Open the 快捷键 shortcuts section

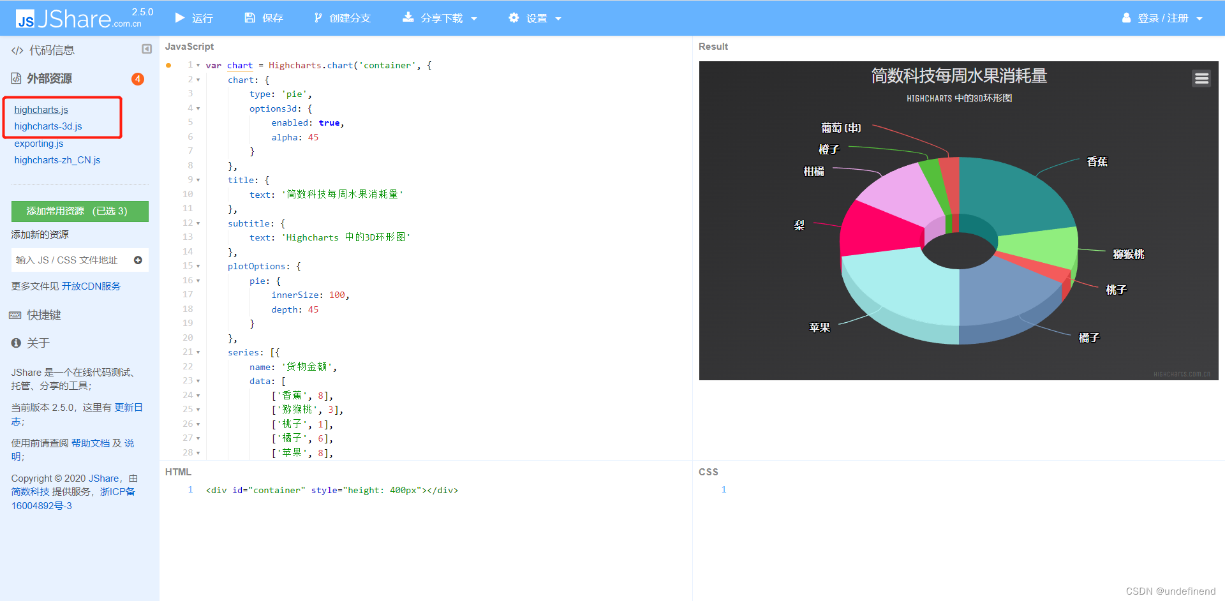36,315
